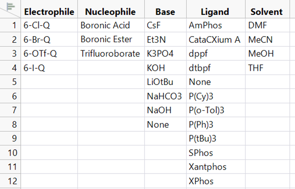295x189 pixels.
Task: Click the CataCXium A ligand cell
Action: [x=216, y=40]
